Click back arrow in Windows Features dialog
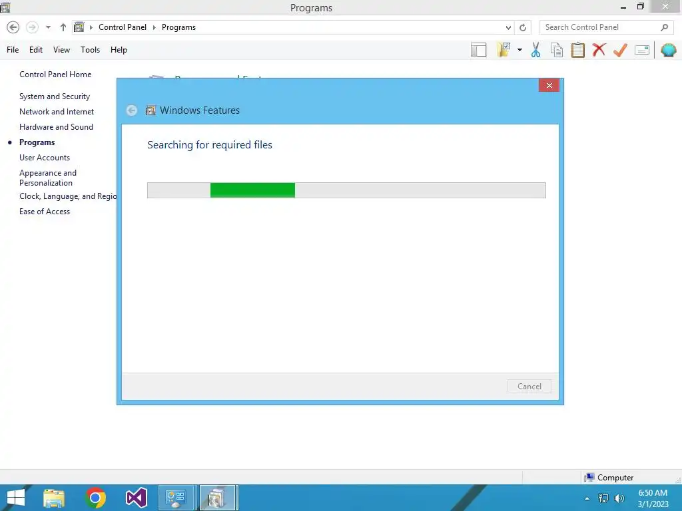This screenshot has height=511, width=682. pyautogui.click(x=132, y=110)
